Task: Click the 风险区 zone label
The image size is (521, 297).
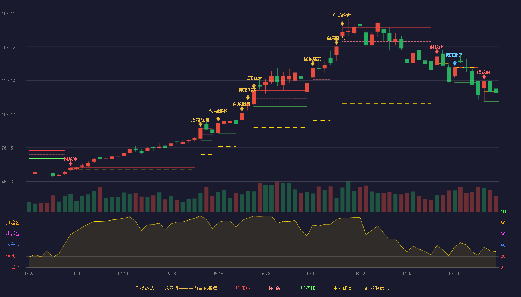Action: 13,223
